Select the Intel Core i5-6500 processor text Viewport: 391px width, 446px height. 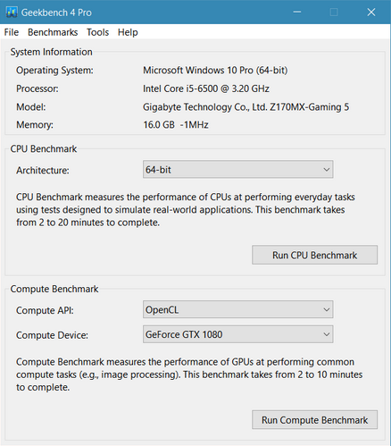(206, 88)
